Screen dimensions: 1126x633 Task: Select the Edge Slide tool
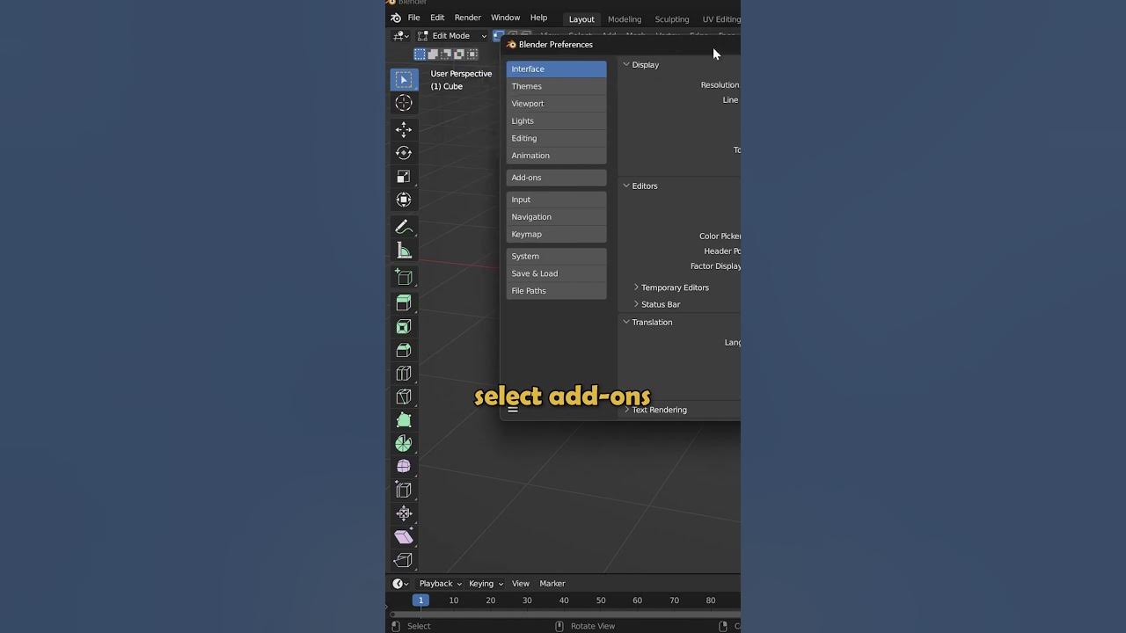(404, 491)
